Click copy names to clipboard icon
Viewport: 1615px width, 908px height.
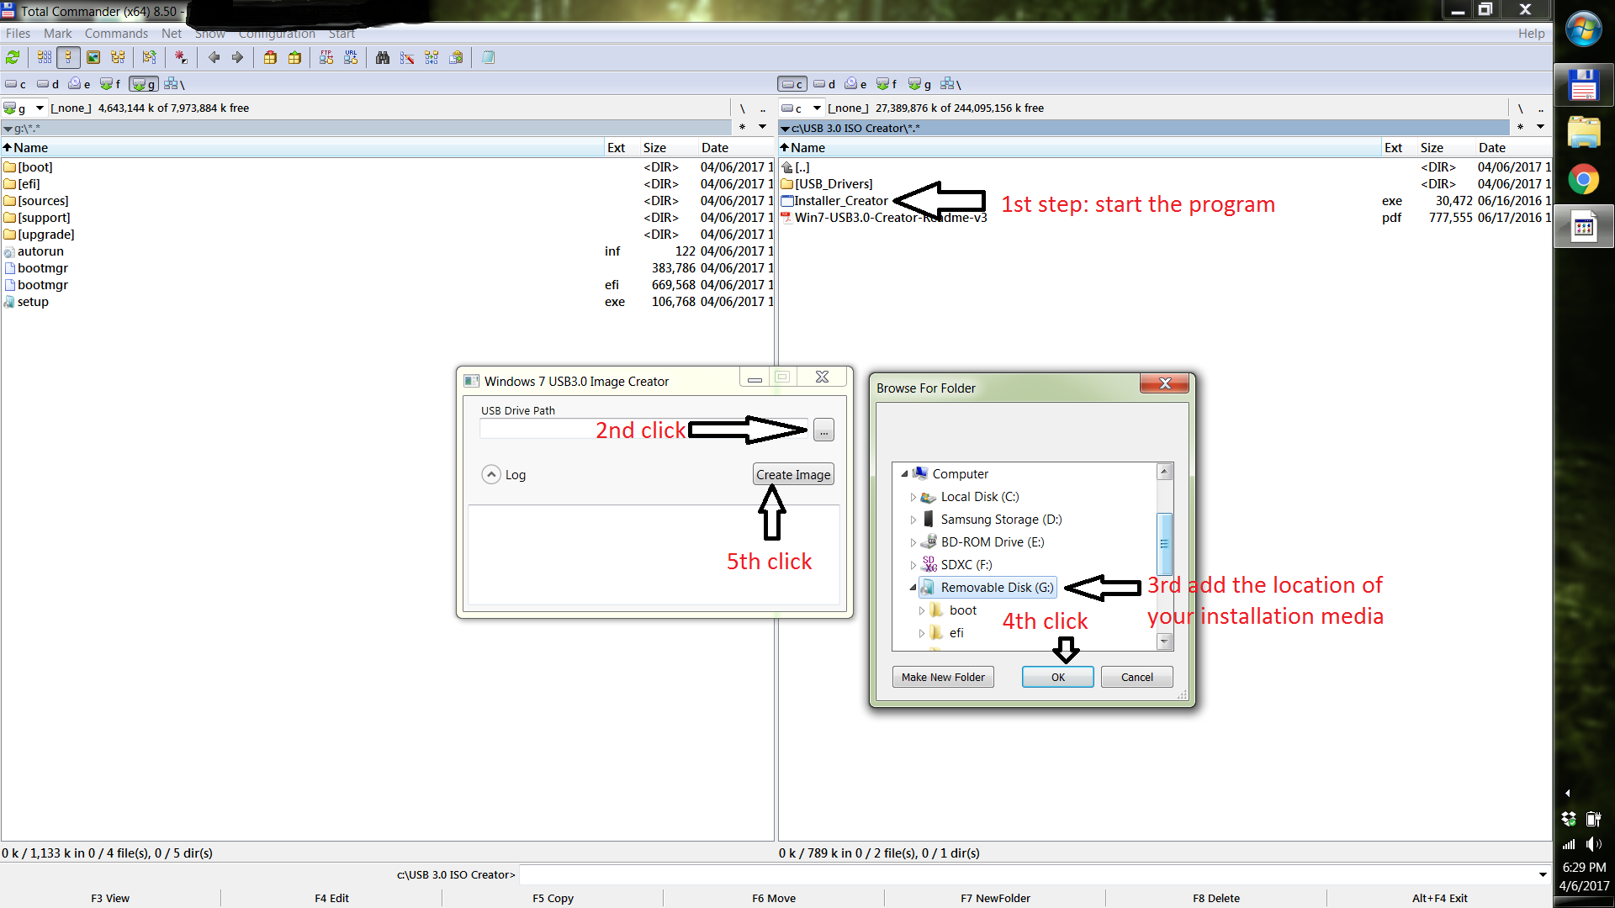coord(456,57)
